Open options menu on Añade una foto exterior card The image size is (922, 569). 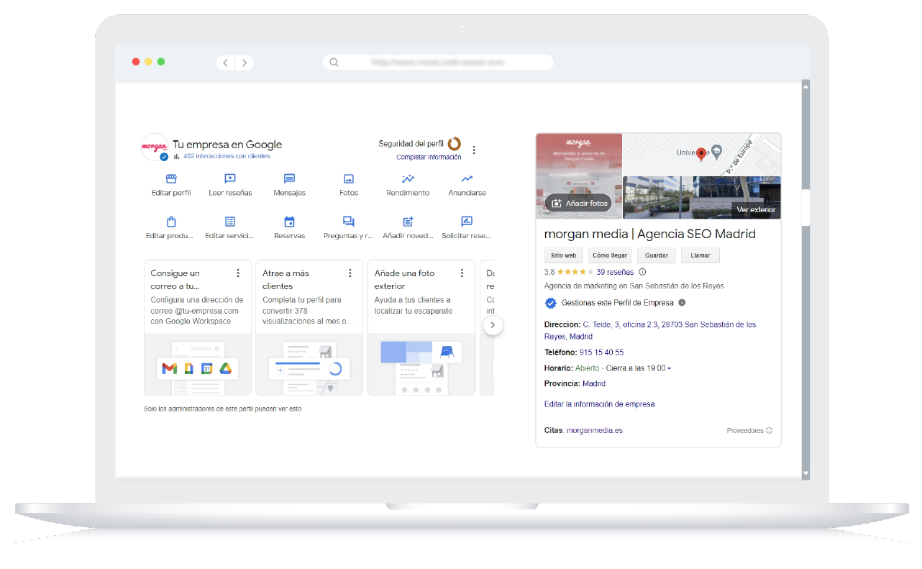coord(462,273)
